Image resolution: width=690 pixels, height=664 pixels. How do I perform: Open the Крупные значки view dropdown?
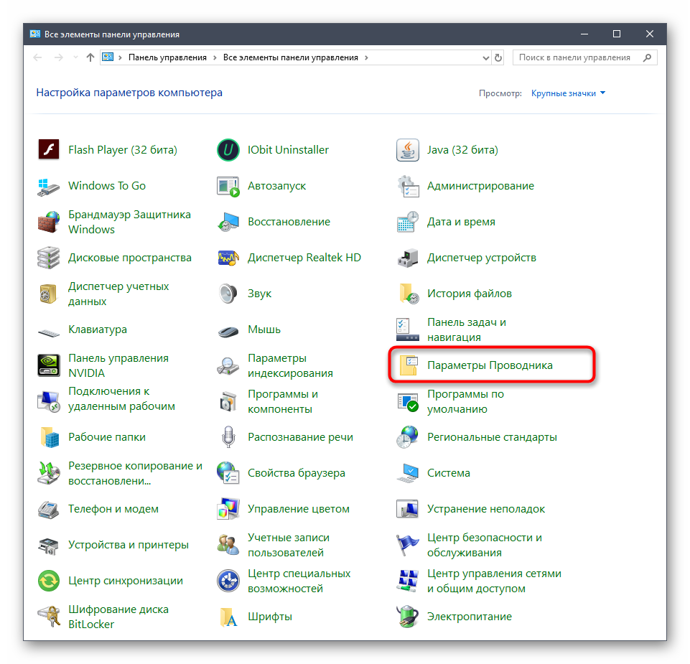pos(568,93)
